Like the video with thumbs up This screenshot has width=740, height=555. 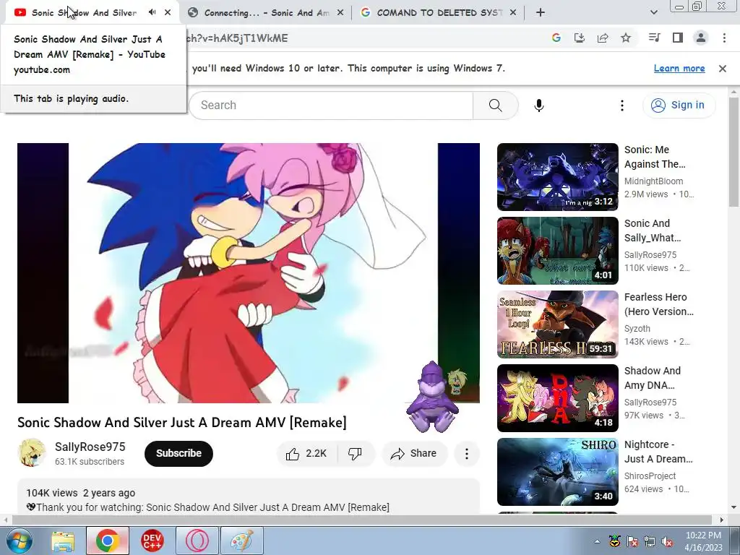306,454
